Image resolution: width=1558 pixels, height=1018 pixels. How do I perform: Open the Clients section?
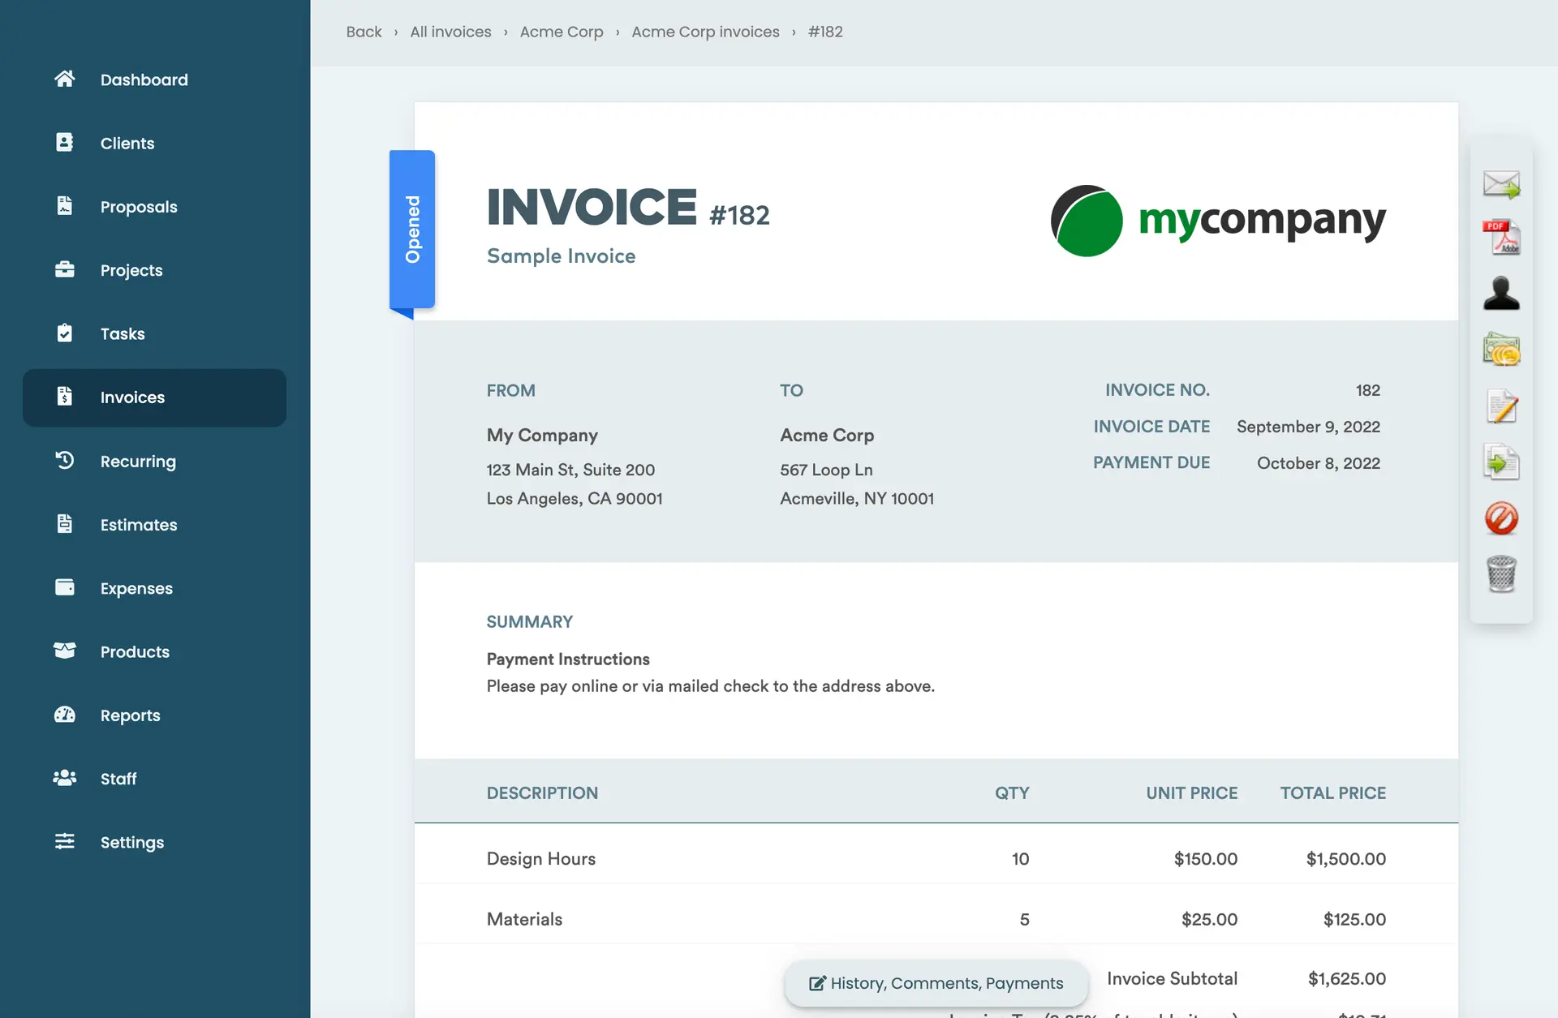127,144
